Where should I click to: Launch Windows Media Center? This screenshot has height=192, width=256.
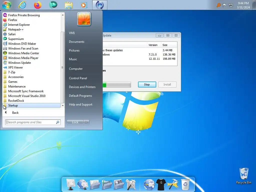[x=31, y=53]
